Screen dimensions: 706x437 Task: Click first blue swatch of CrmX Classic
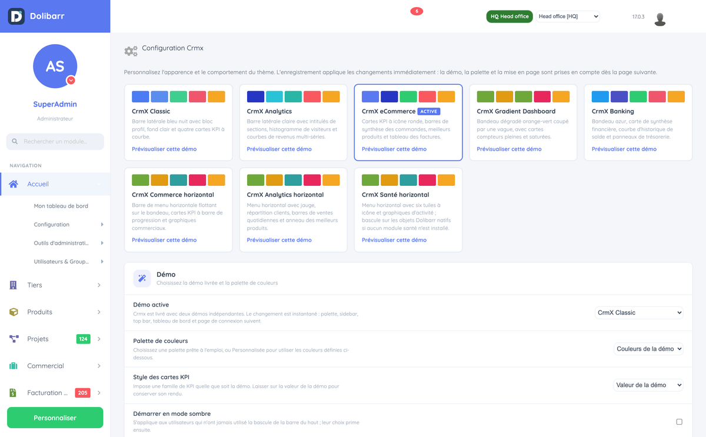(141, 97)
